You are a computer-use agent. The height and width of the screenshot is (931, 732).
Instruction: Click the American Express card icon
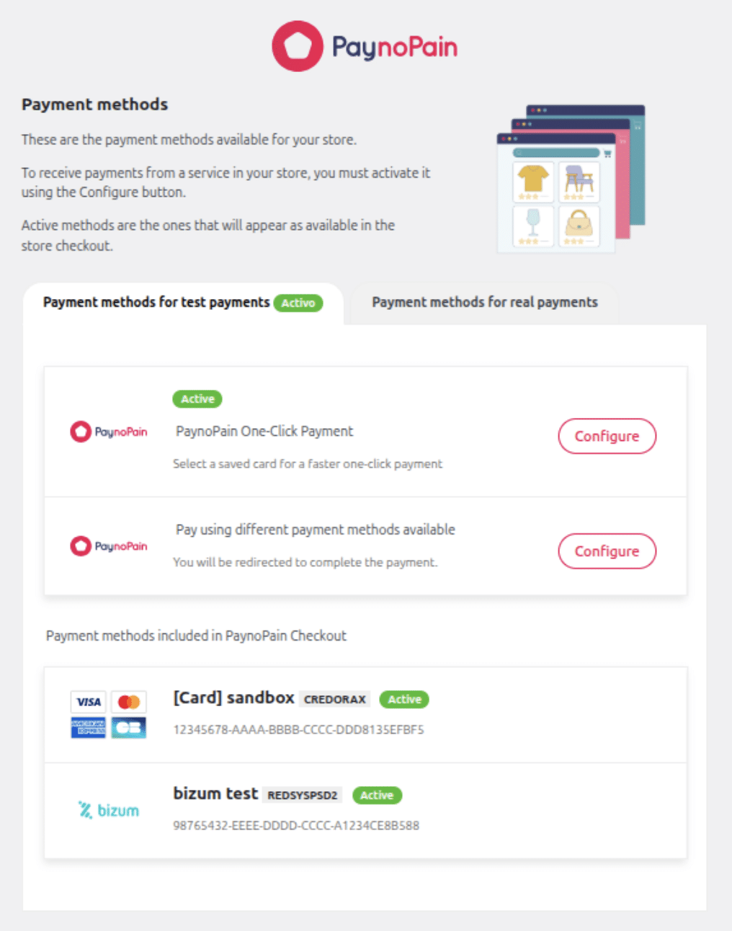89,728
